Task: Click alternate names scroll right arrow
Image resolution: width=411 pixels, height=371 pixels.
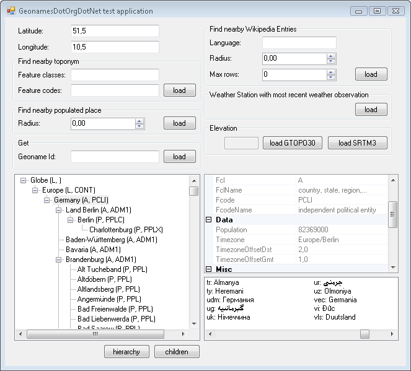Action: coord(392,334)
